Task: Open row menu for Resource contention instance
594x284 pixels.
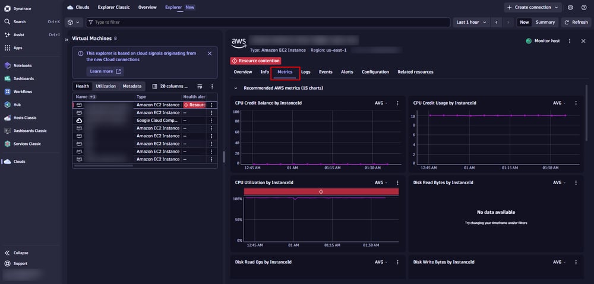Action: pyautogui.click(x=212, y=105)
